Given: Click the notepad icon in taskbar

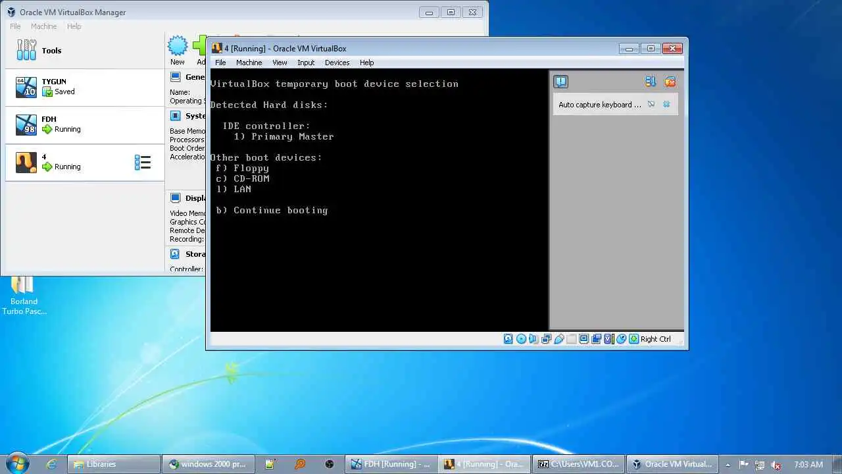Looking at the screenshot, I should 269,464.
